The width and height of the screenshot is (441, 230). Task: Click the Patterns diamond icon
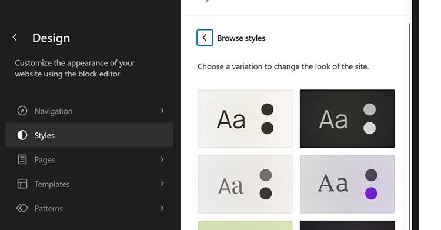[22, 208]
